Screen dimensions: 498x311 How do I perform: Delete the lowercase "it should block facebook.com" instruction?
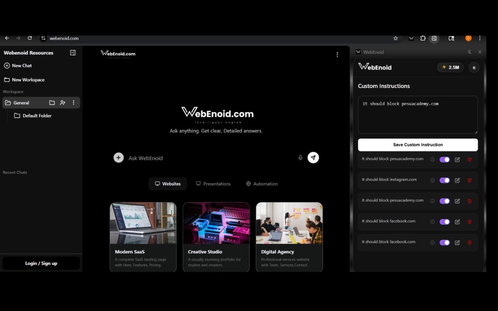pos(470,243)
